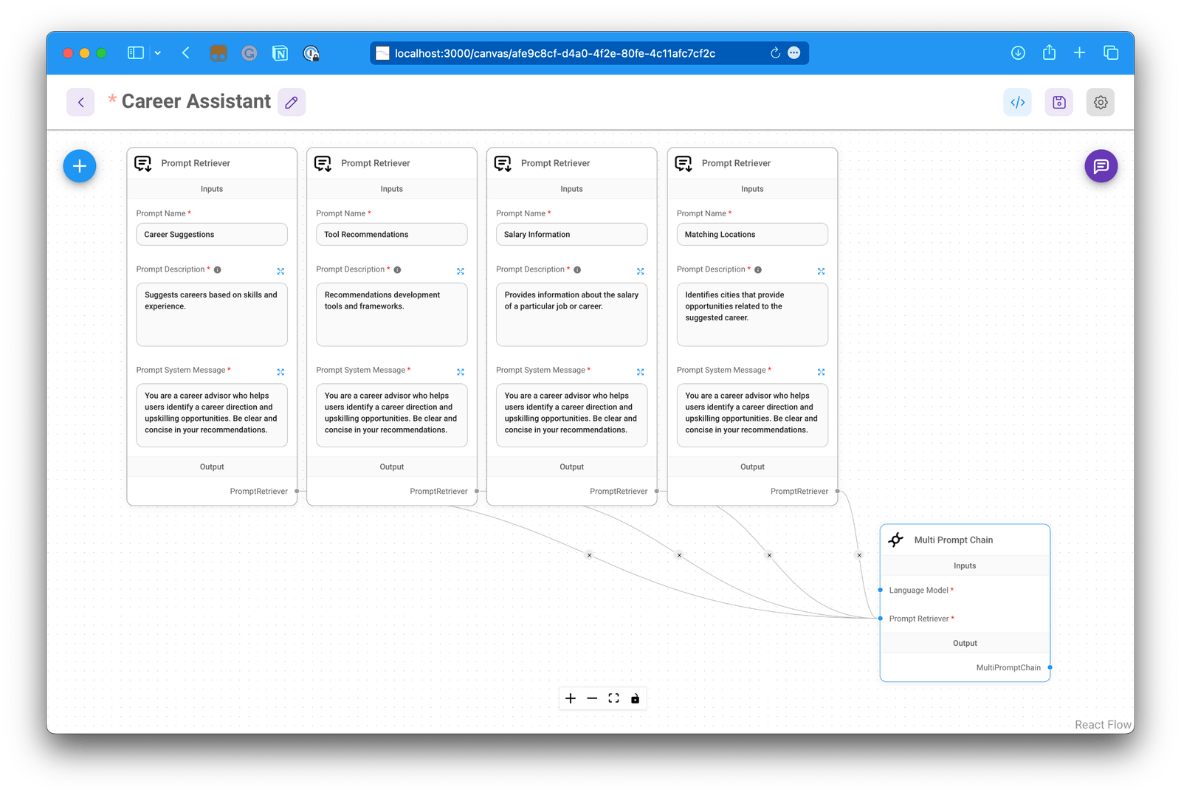1181x795 pixels.
Task: Open the chatflow settings gear
Action: pos(1101,102)
